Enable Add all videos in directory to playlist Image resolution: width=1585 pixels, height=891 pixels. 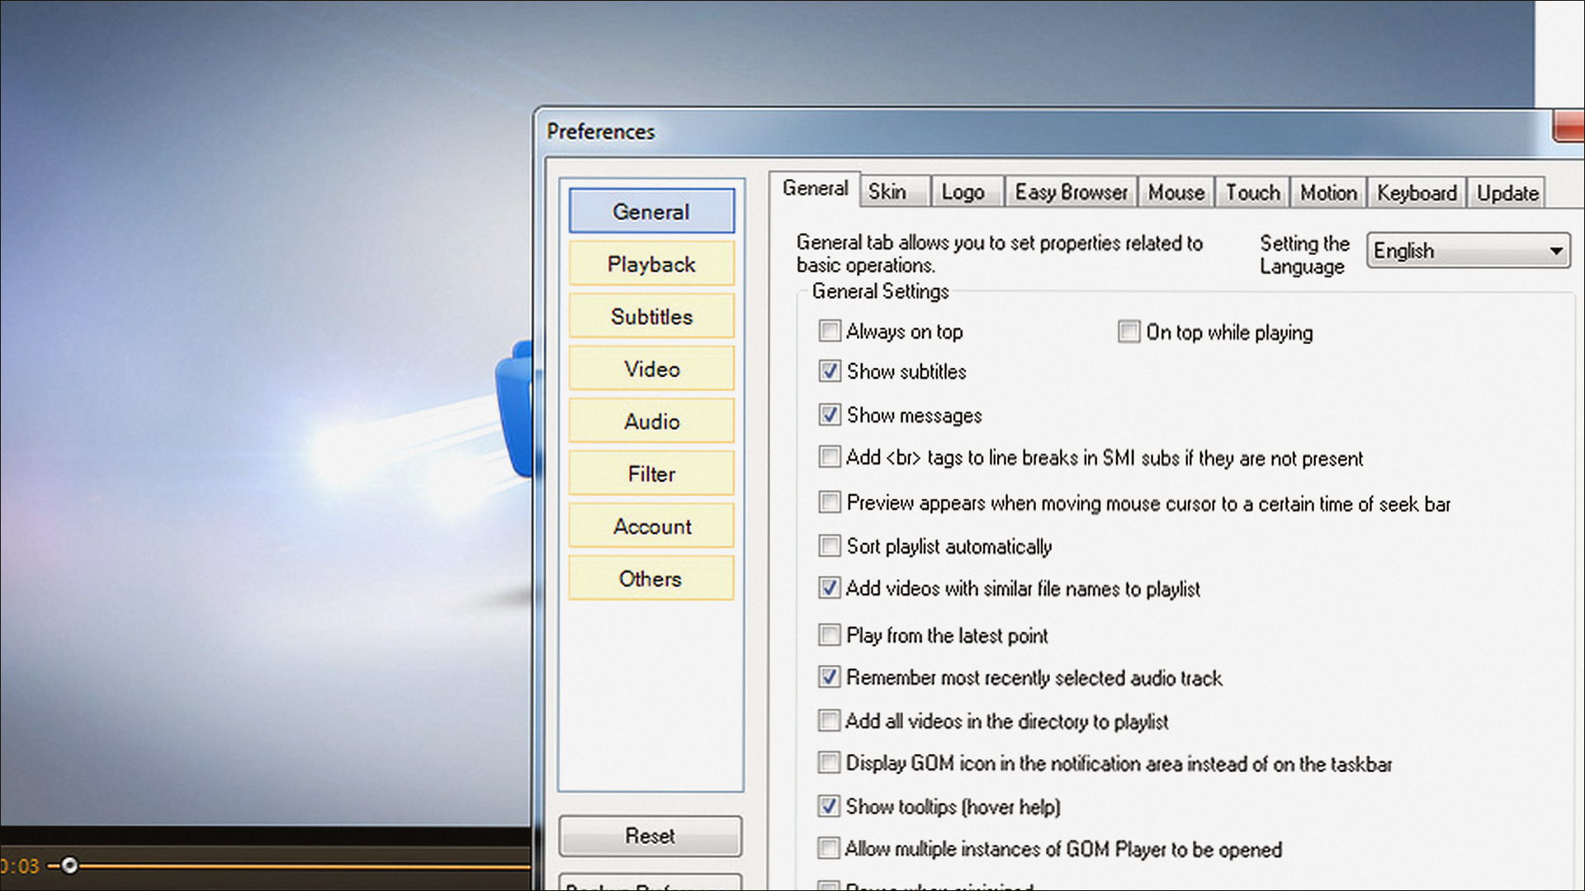click(x=830, y=720)
